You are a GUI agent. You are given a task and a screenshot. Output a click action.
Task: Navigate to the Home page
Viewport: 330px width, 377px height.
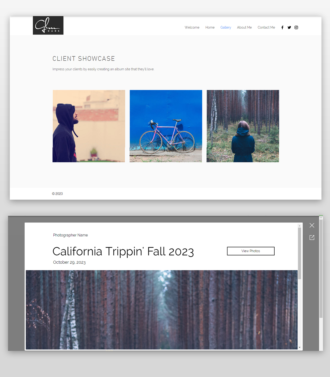(x=210, y=27)
